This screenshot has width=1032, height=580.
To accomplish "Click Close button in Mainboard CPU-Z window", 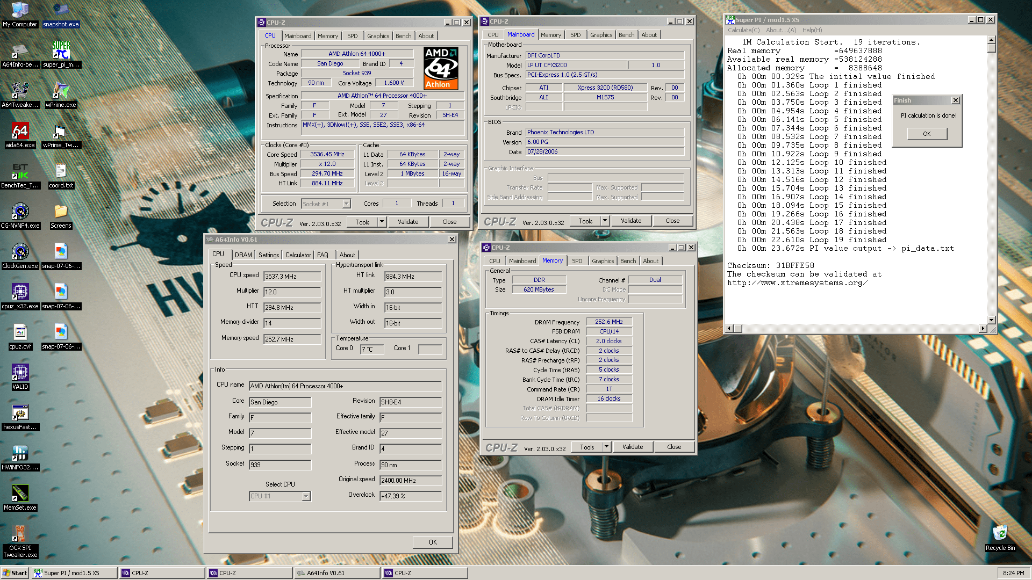I will point(672,221).
